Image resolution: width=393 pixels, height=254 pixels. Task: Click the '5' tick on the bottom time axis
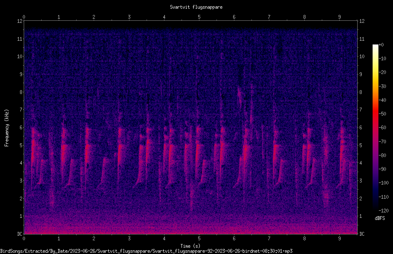[x=199, y=239]
